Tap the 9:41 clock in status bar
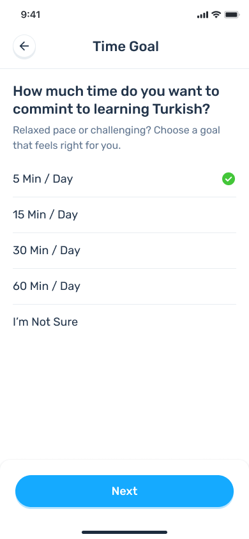The image size is (249, 539). coord(31,15)
